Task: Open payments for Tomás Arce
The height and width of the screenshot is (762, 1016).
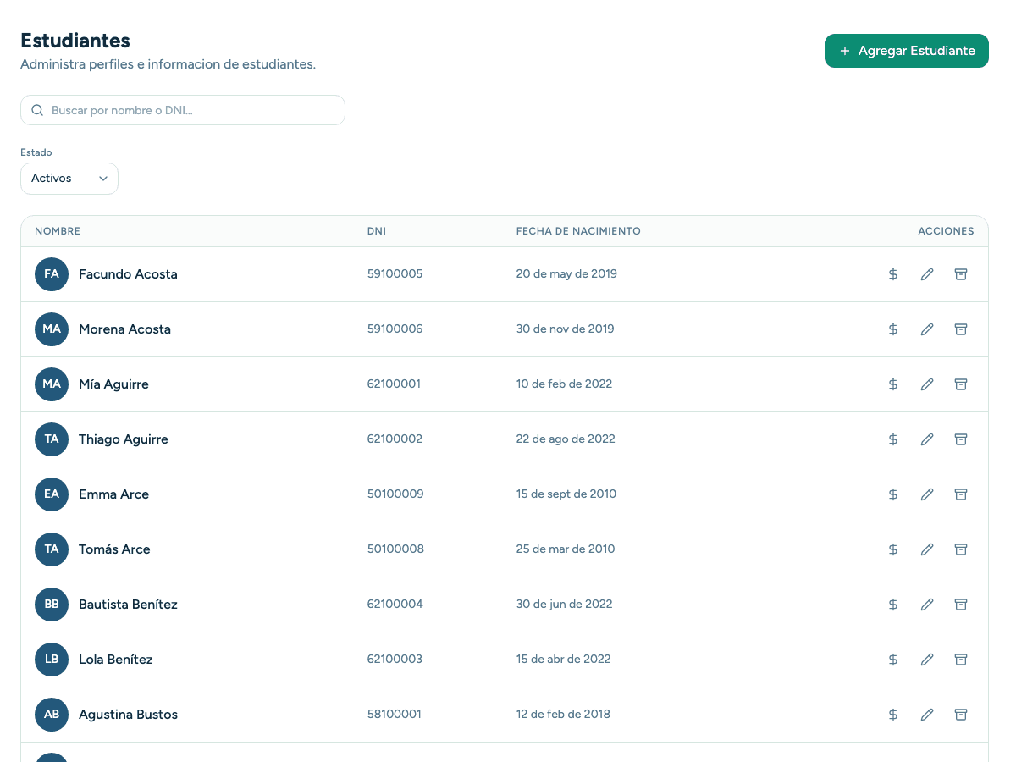Action: coord(893,549)
